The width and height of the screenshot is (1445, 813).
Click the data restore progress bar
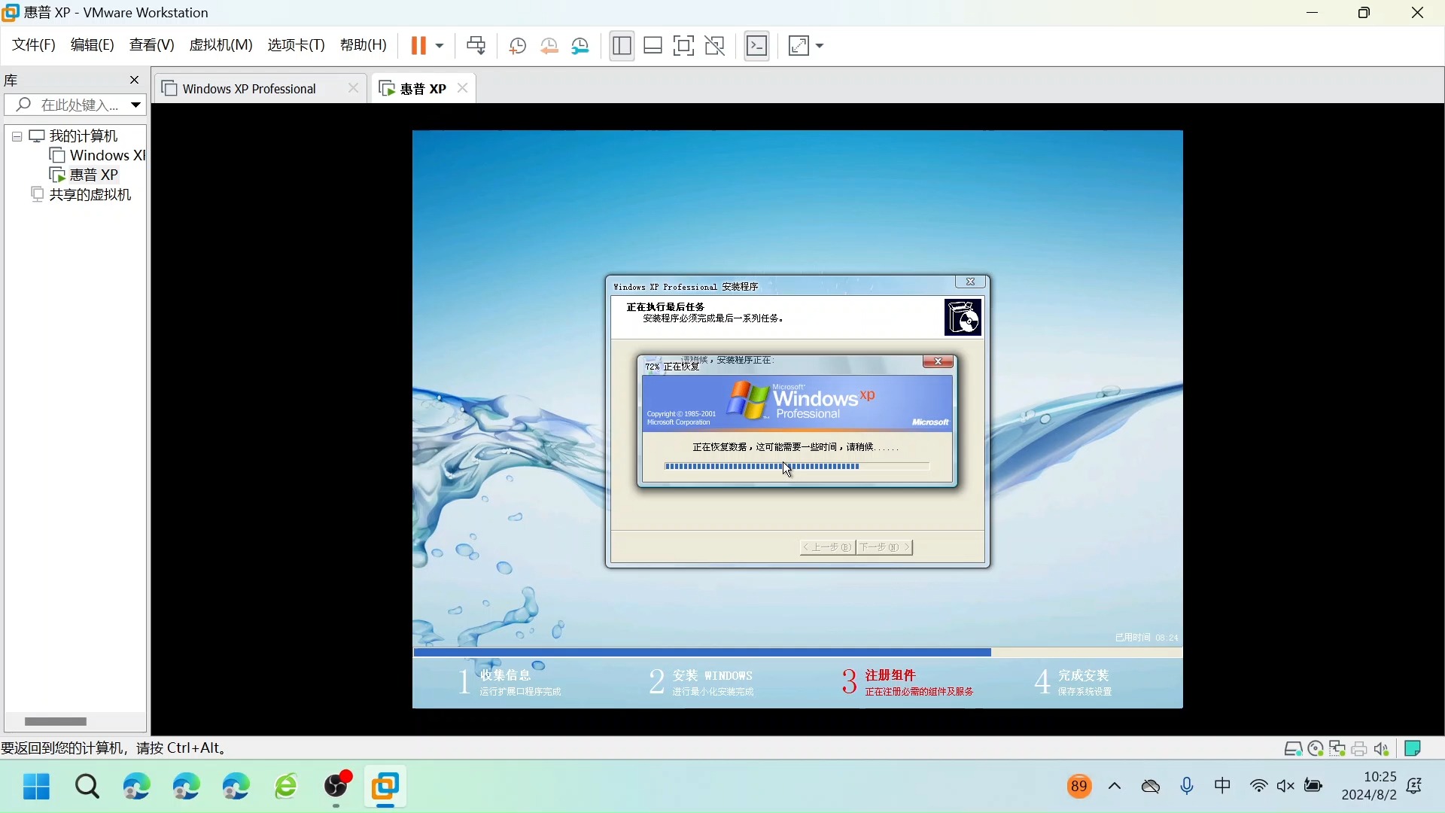797,467
